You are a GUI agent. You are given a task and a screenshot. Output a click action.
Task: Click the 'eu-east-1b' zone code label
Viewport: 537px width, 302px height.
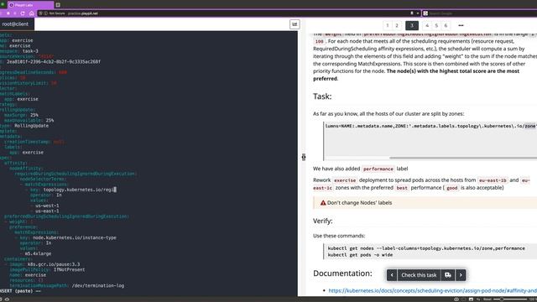pos(493,180)
